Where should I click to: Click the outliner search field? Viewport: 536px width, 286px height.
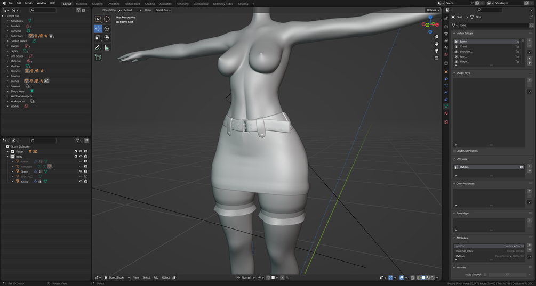point(43,140)
